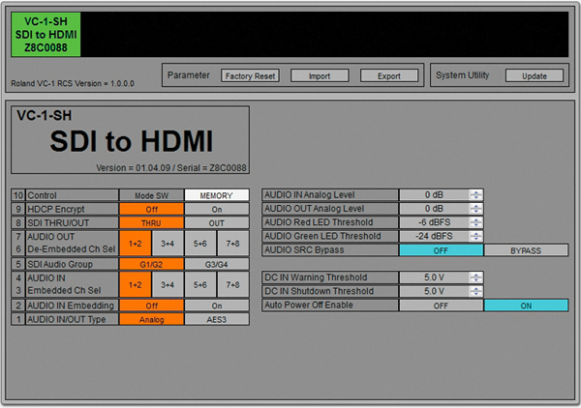The width and height of the screenshot is (581, 408).
Task: Click the DC IN Warning 5.0 V field
Action: pyautogui.click(x=434, y=277)
